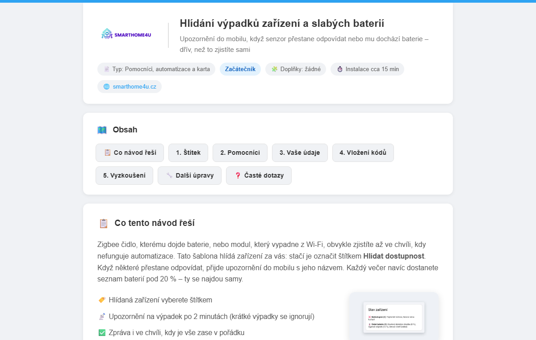Image resolution: width=536 pixels, height=340 pixels.
Task: Jump to section 1. Štítek
Action: click(x=188, y=153)
